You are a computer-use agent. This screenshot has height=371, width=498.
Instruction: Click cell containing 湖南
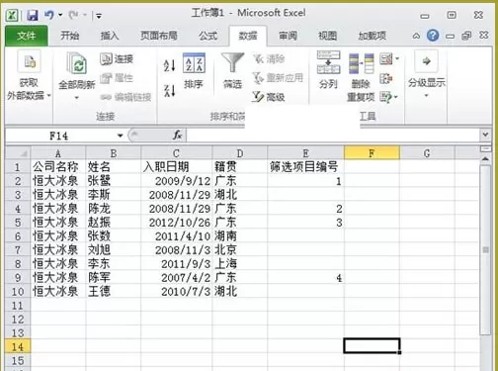pos(240,236)
